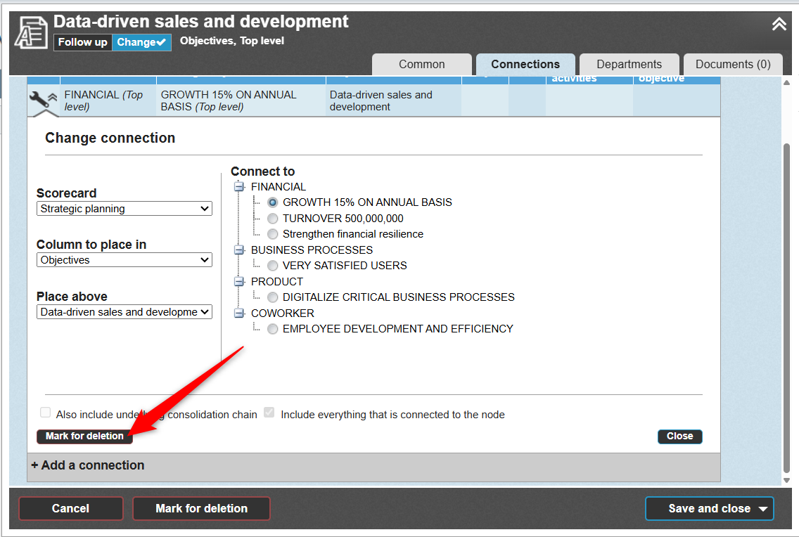Image resolution: width=799 pixels, height=537 pixels.
Task: Open the Place above dropdown
Action: point(124,312)
